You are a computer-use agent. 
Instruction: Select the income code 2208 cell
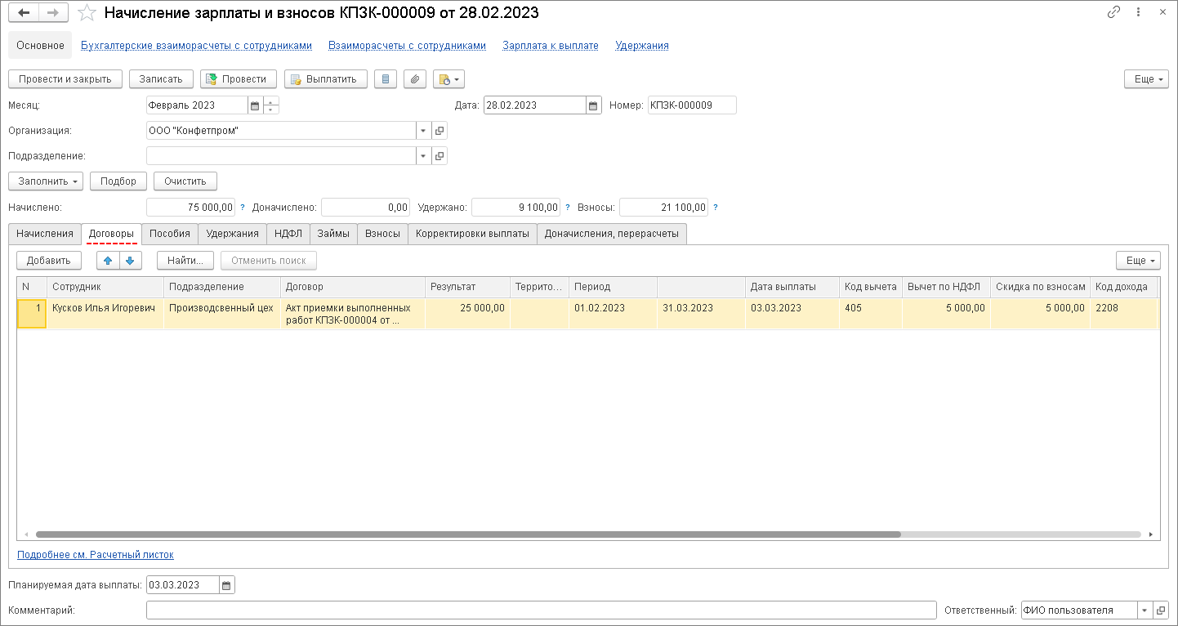pyautogui.click(x=1123, y=314)
